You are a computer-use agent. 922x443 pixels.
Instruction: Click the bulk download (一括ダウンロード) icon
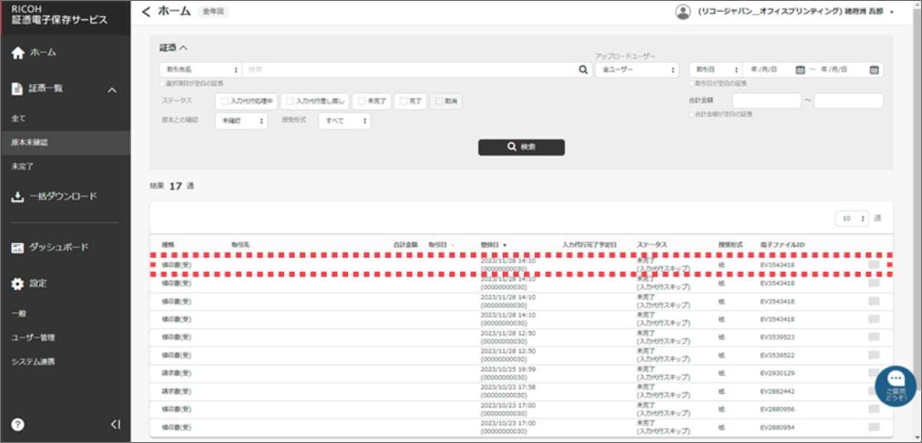coord(18,196)
